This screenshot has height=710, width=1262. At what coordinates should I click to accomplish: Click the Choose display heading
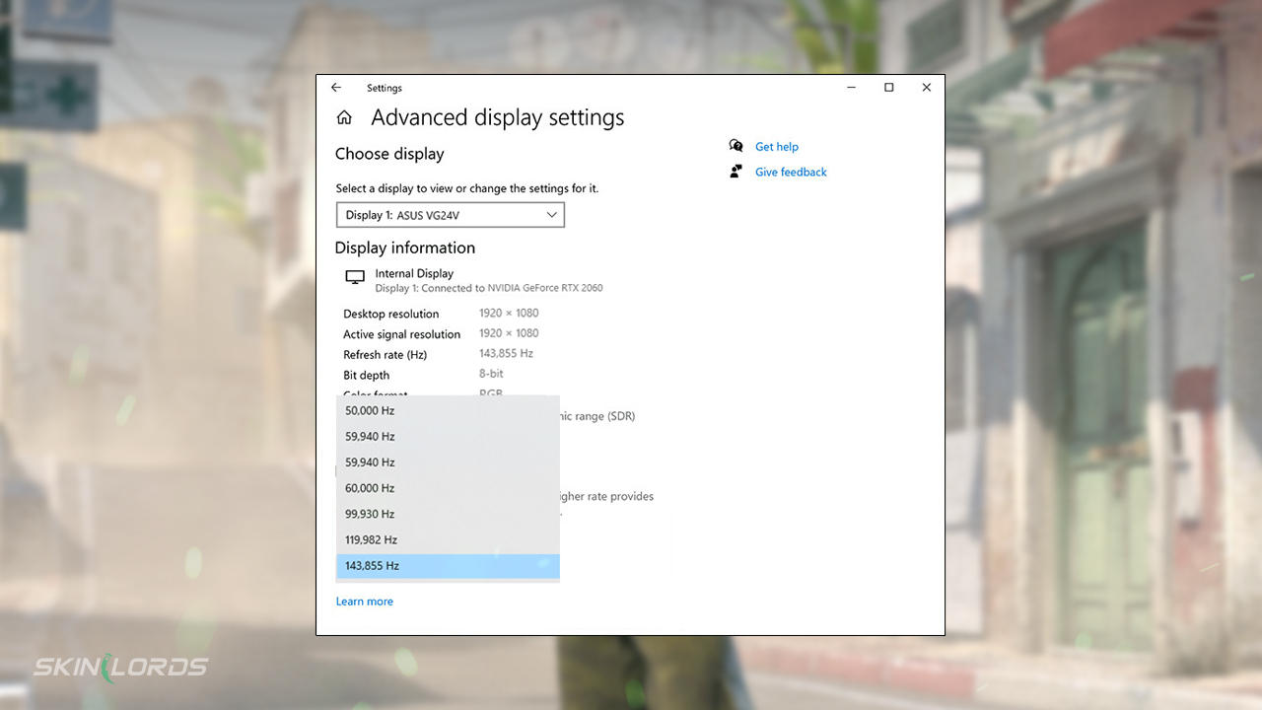[389, 154]
